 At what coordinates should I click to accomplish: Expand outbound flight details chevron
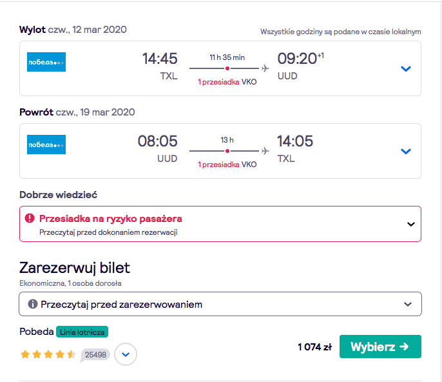click(x=406, y=68)
